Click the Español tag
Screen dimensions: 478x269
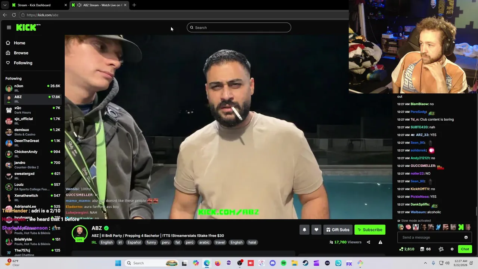coord(134,242)
